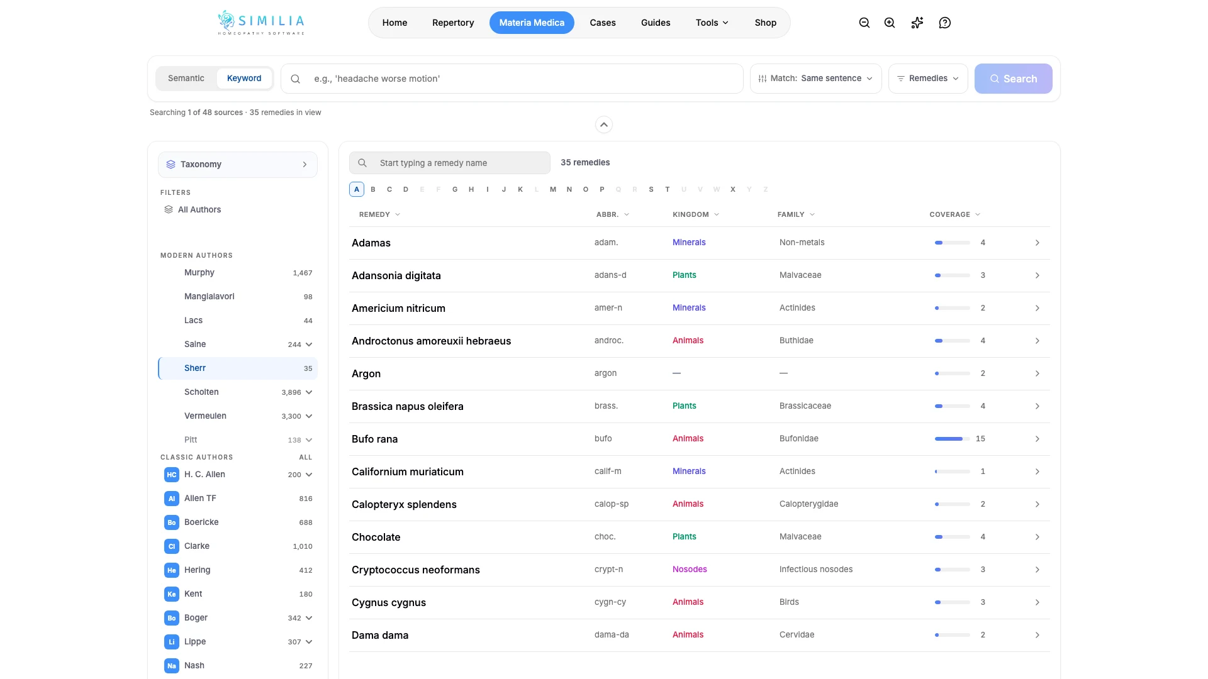Click the Nash author badge

pyautogui.click(x=172, y=666)
